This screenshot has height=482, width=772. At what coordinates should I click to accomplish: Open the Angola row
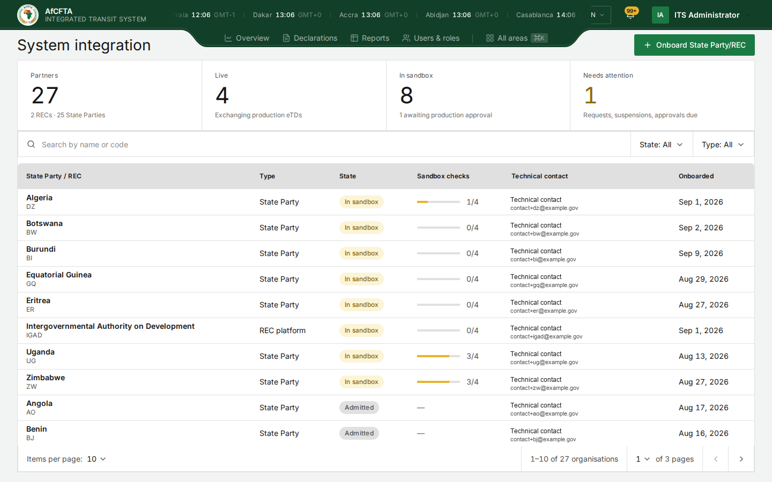click(x=386, y=408)
